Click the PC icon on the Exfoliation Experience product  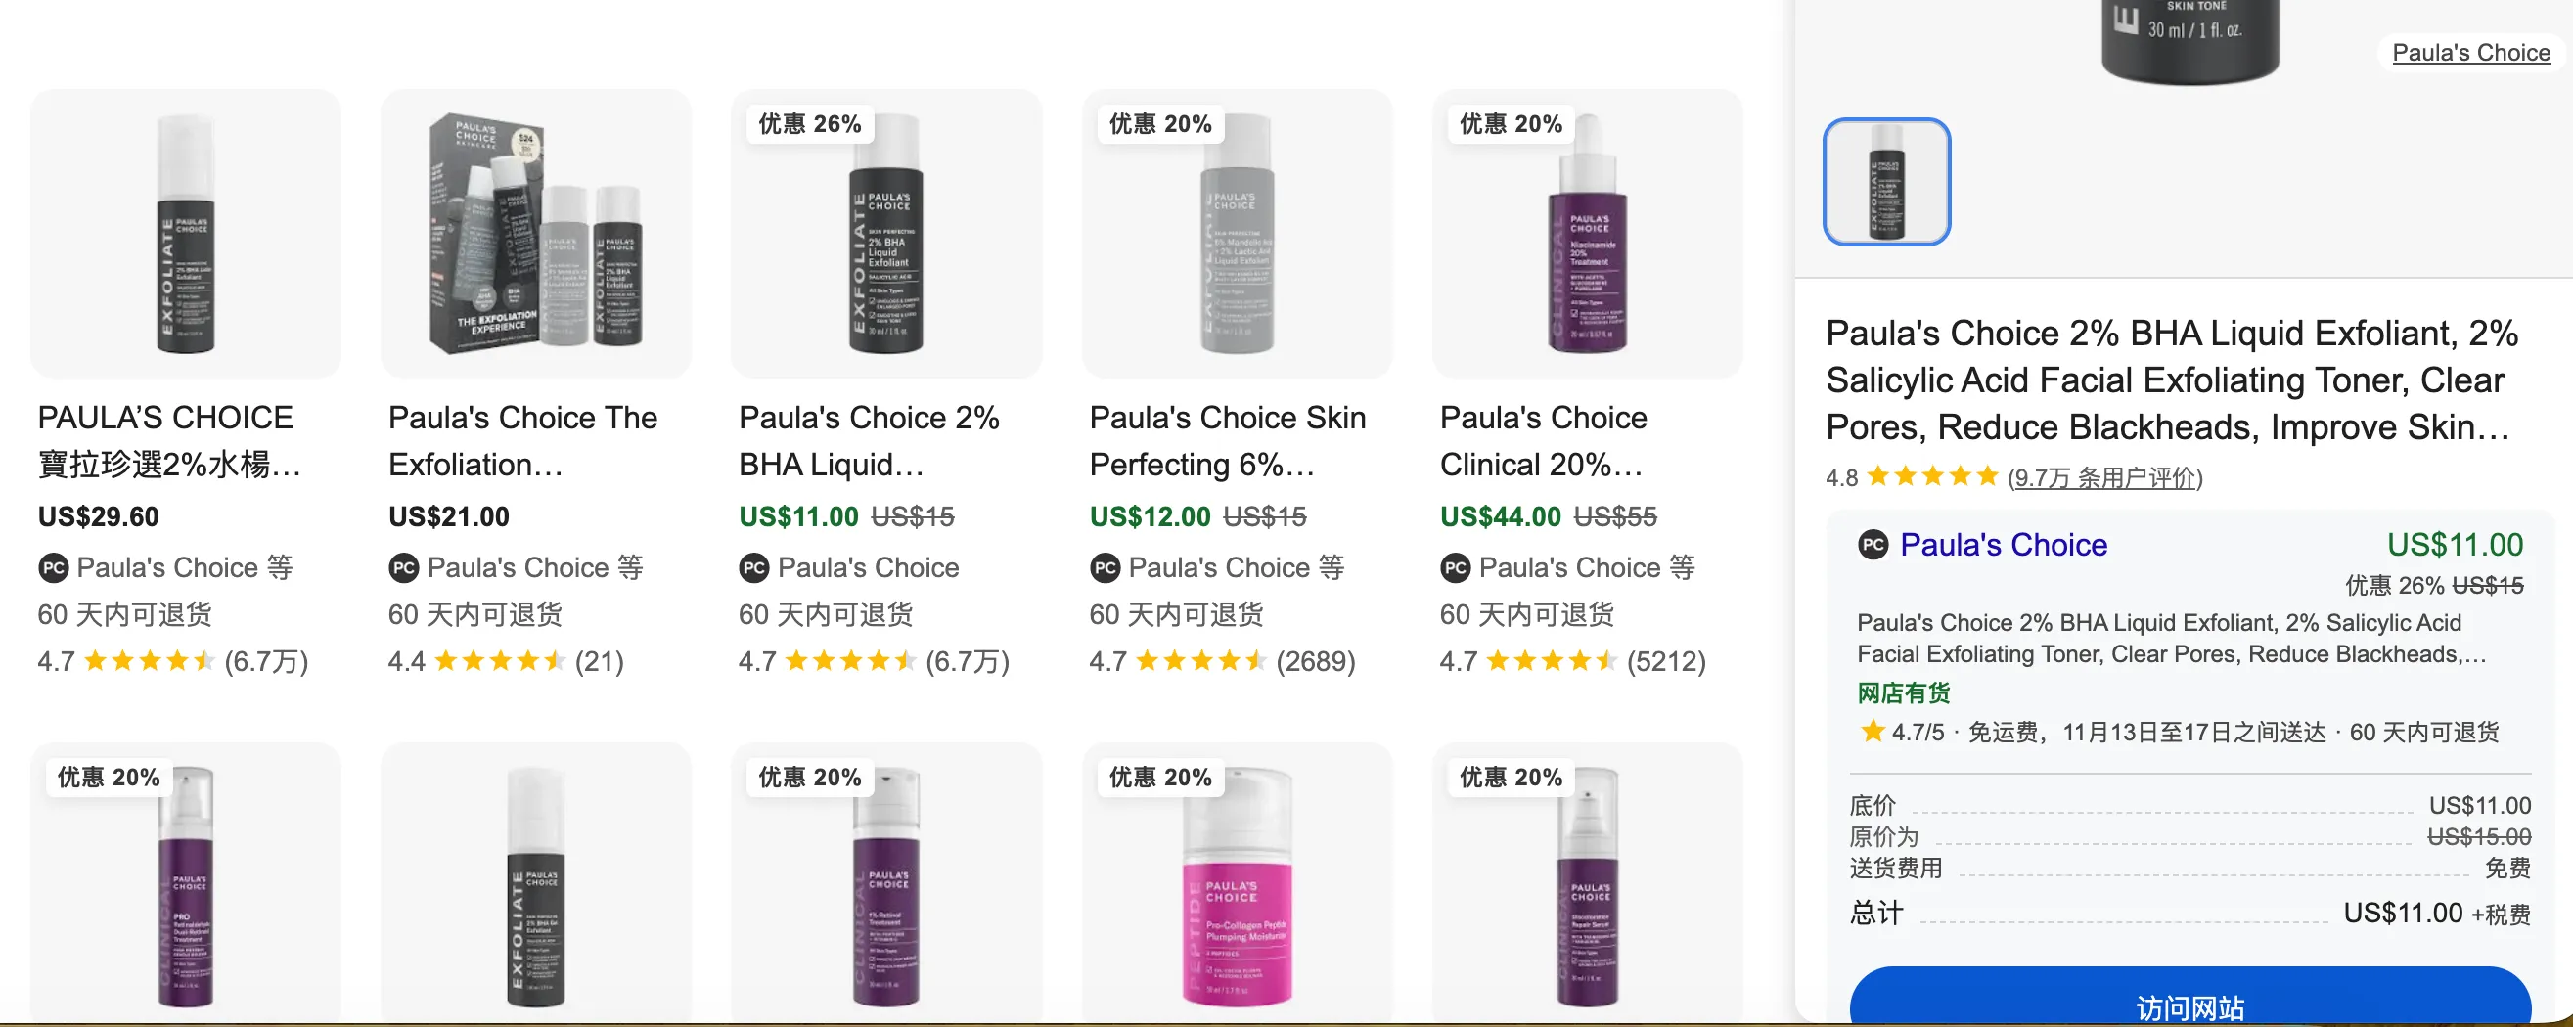click(x=402, y=567)
